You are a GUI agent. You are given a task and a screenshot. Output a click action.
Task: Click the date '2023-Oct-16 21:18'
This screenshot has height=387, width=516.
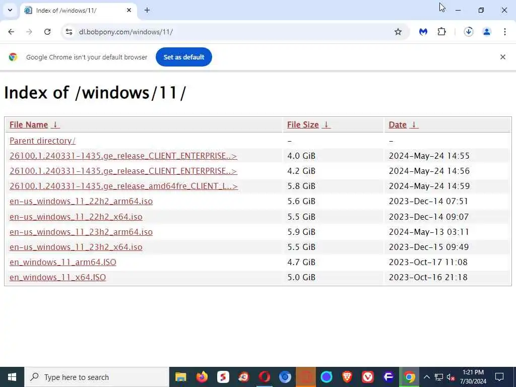[x=428, y=278]
